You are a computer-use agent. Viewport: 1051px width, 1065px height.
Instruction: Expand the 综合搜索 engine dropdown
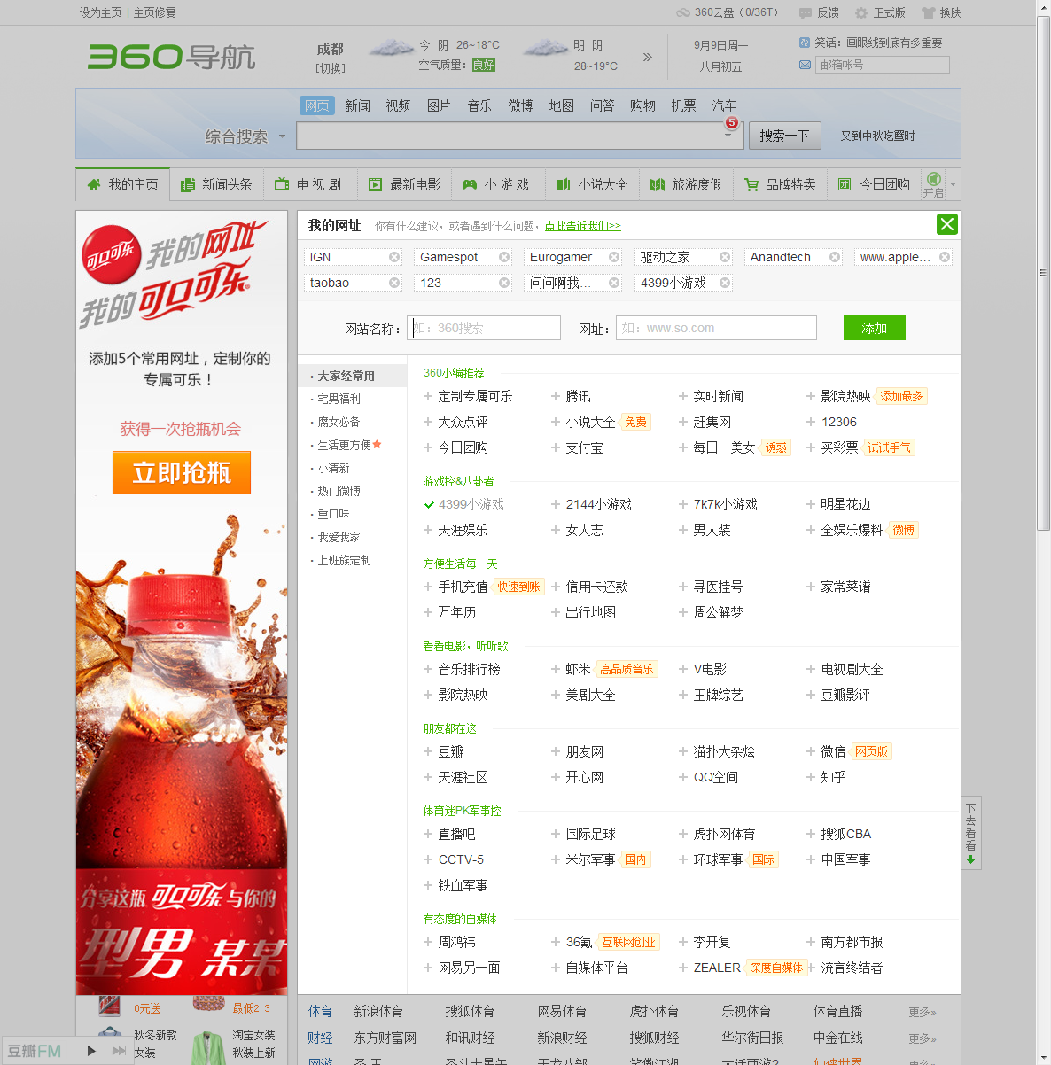tap(283, 136)
